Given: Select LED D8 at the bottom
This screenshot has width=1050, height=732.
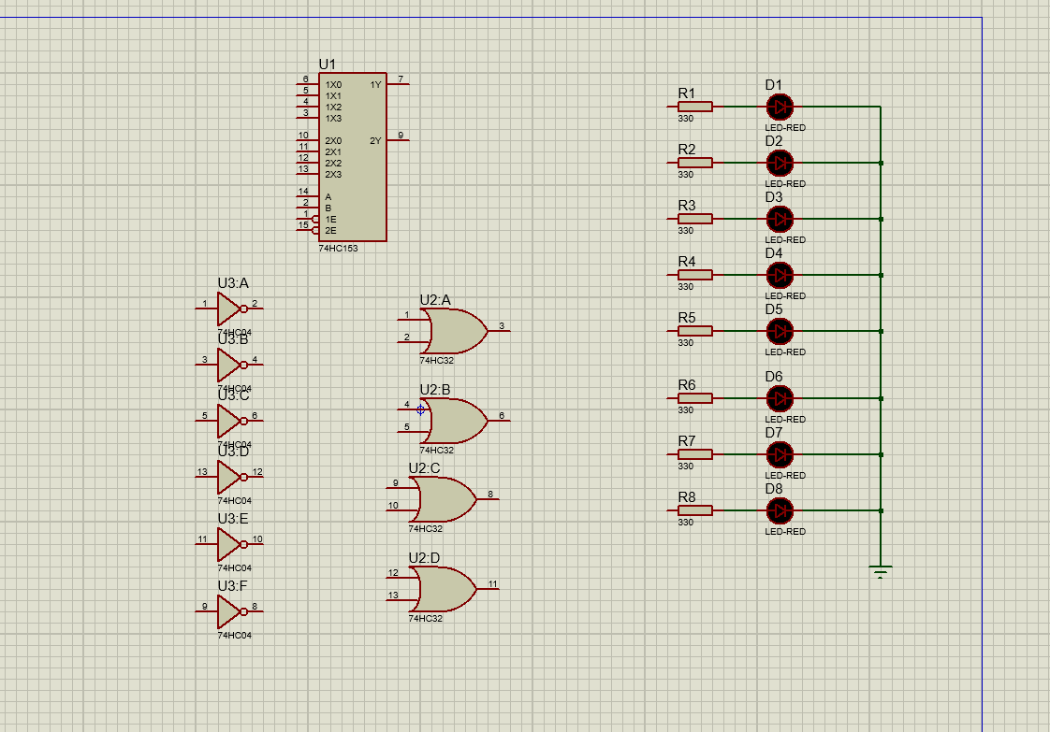Looking at the screenshot, I should 780,511.
